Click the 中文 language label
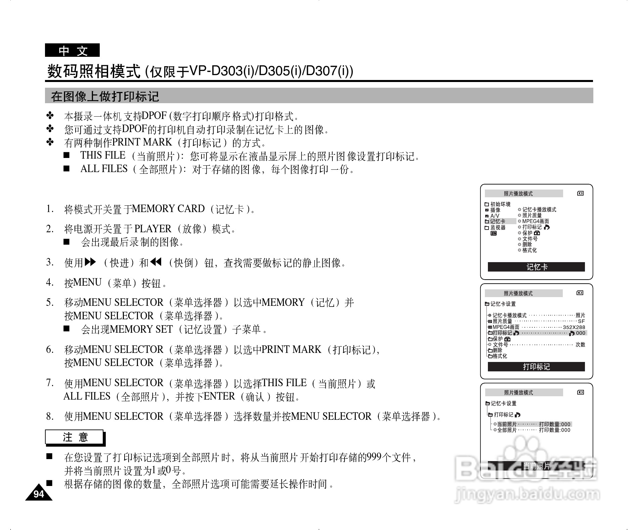 (73, 50)
